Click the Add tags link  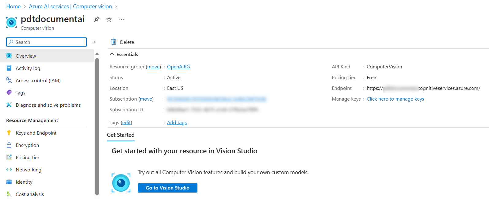[x=177, y=123]
